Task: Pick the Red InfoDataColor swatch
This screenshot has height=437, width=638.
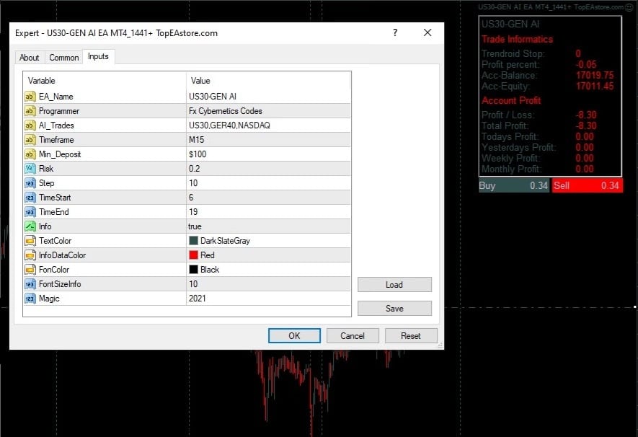Action: [x=194, y=255]
